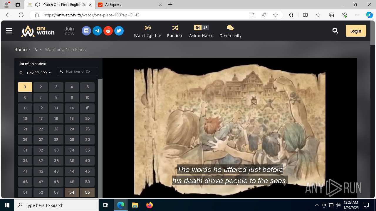Select episode 7
Image resolution: width=376 pixels, height=211 pixels.
click(41, 97)
